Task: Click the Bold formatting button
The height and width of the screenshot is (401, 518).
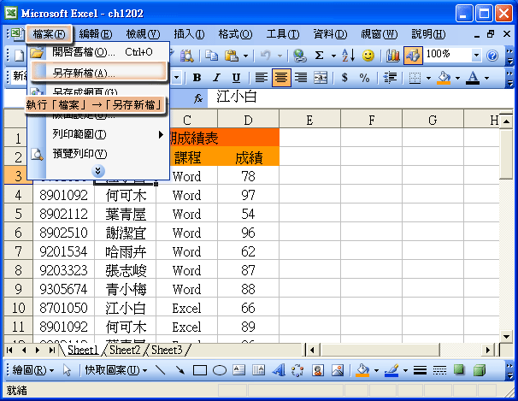Action: coord(196,78)
